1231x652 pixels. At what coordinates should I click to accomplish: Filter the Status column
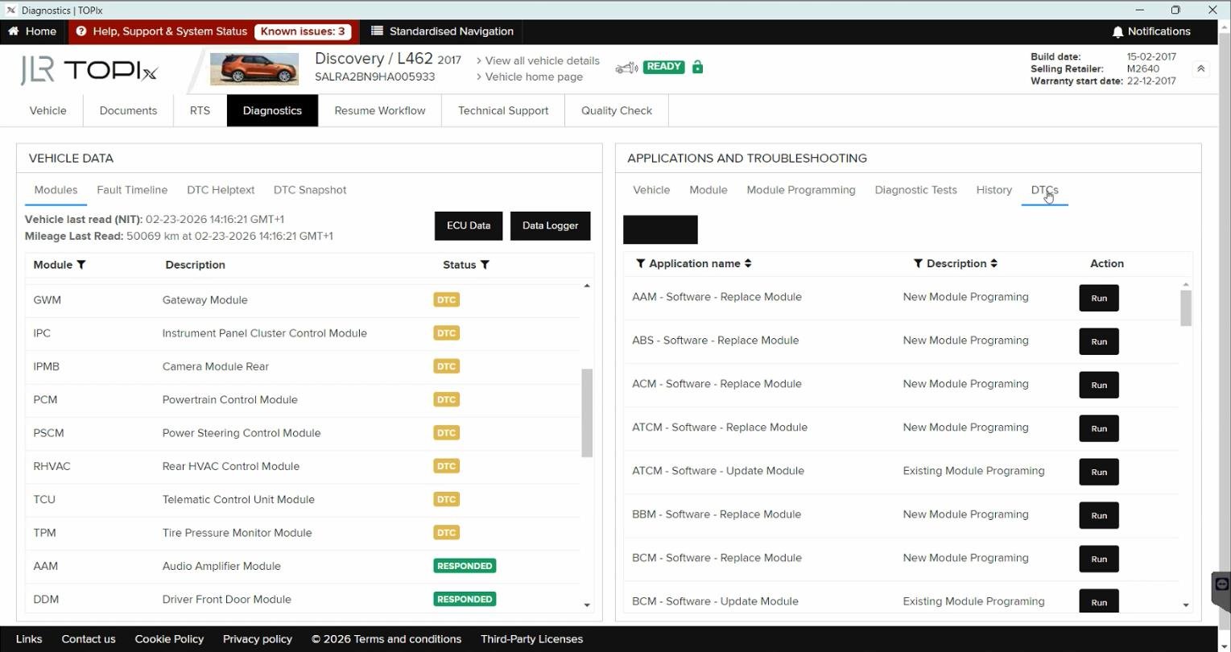tap(485, 265)
